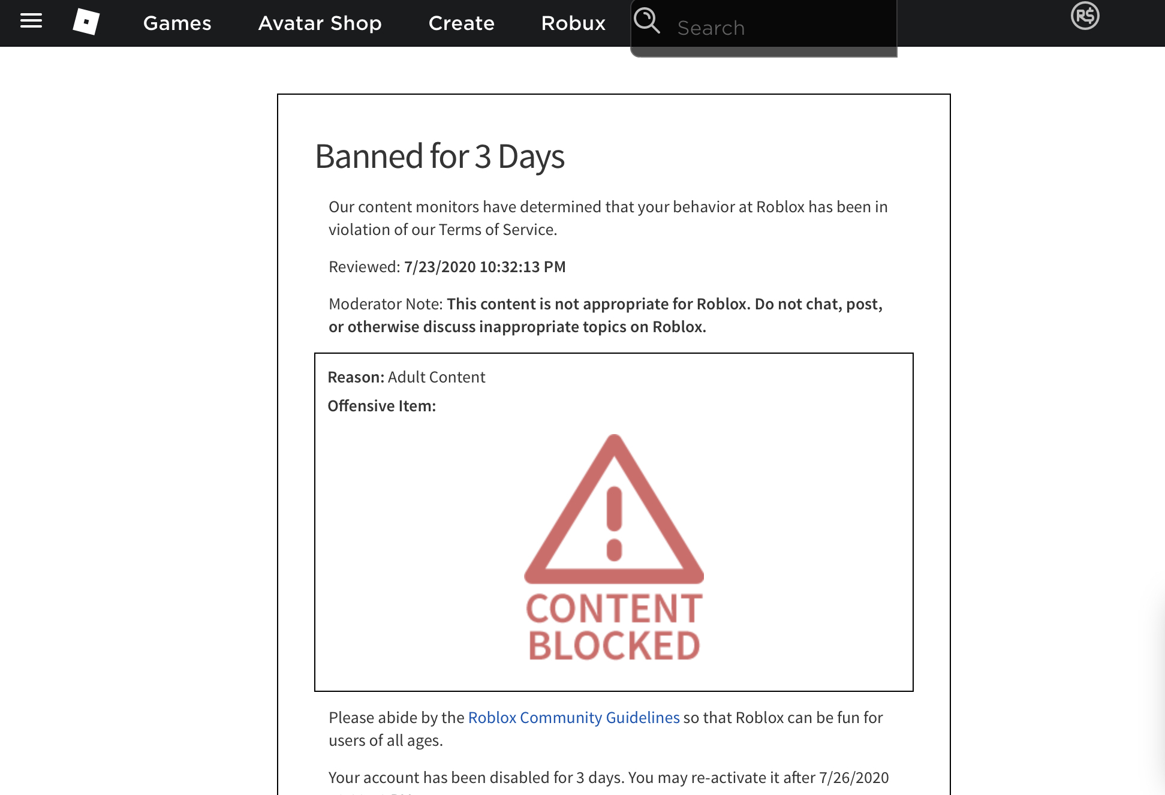Viewport: 1165px width, 795px height.
Task: Toggle the hamburger sidebar menu open
Action: (x=31, y=23)
